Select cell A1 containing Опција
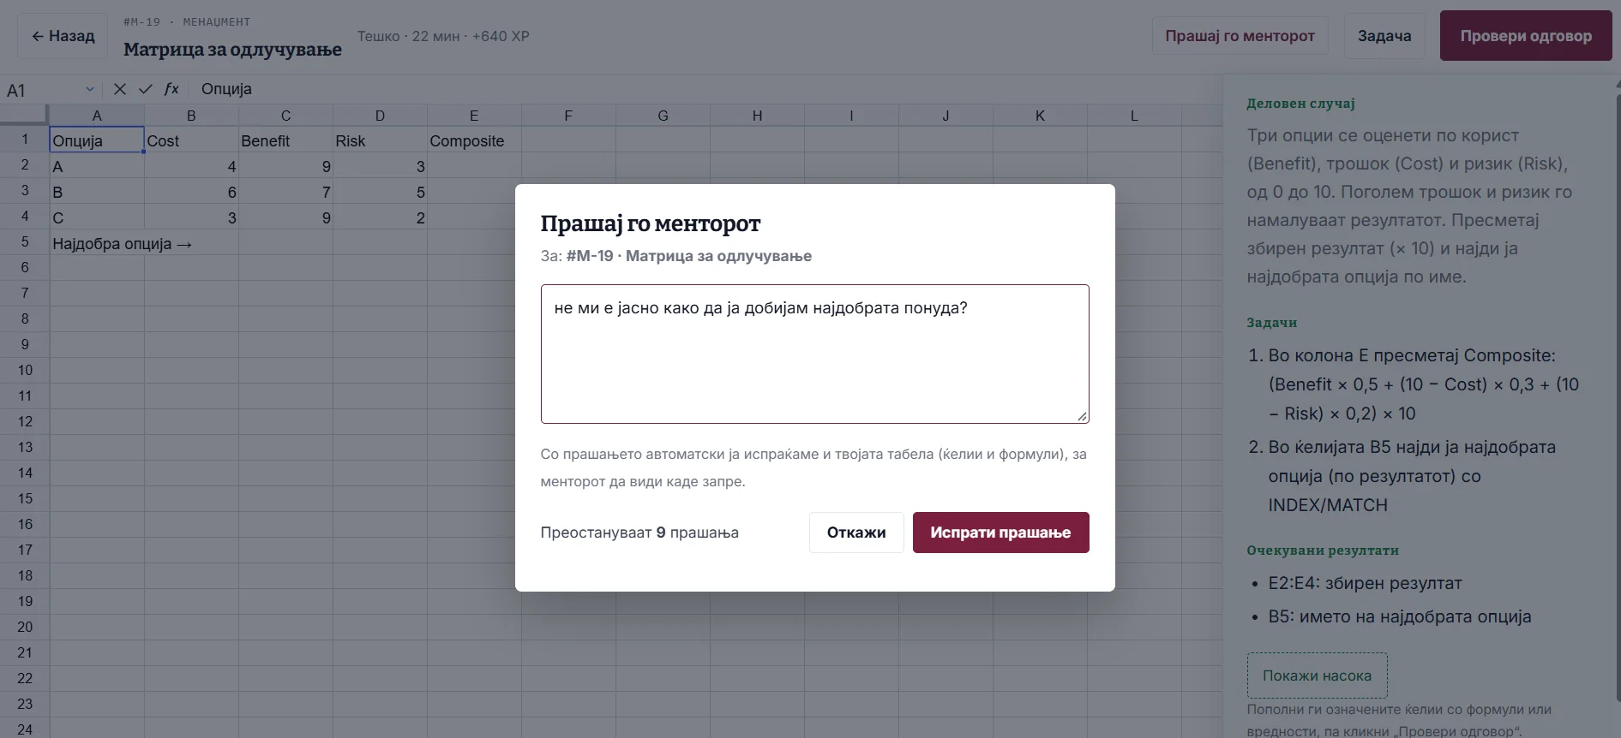This screenshot has height=738, width=1621. [97, 140]
